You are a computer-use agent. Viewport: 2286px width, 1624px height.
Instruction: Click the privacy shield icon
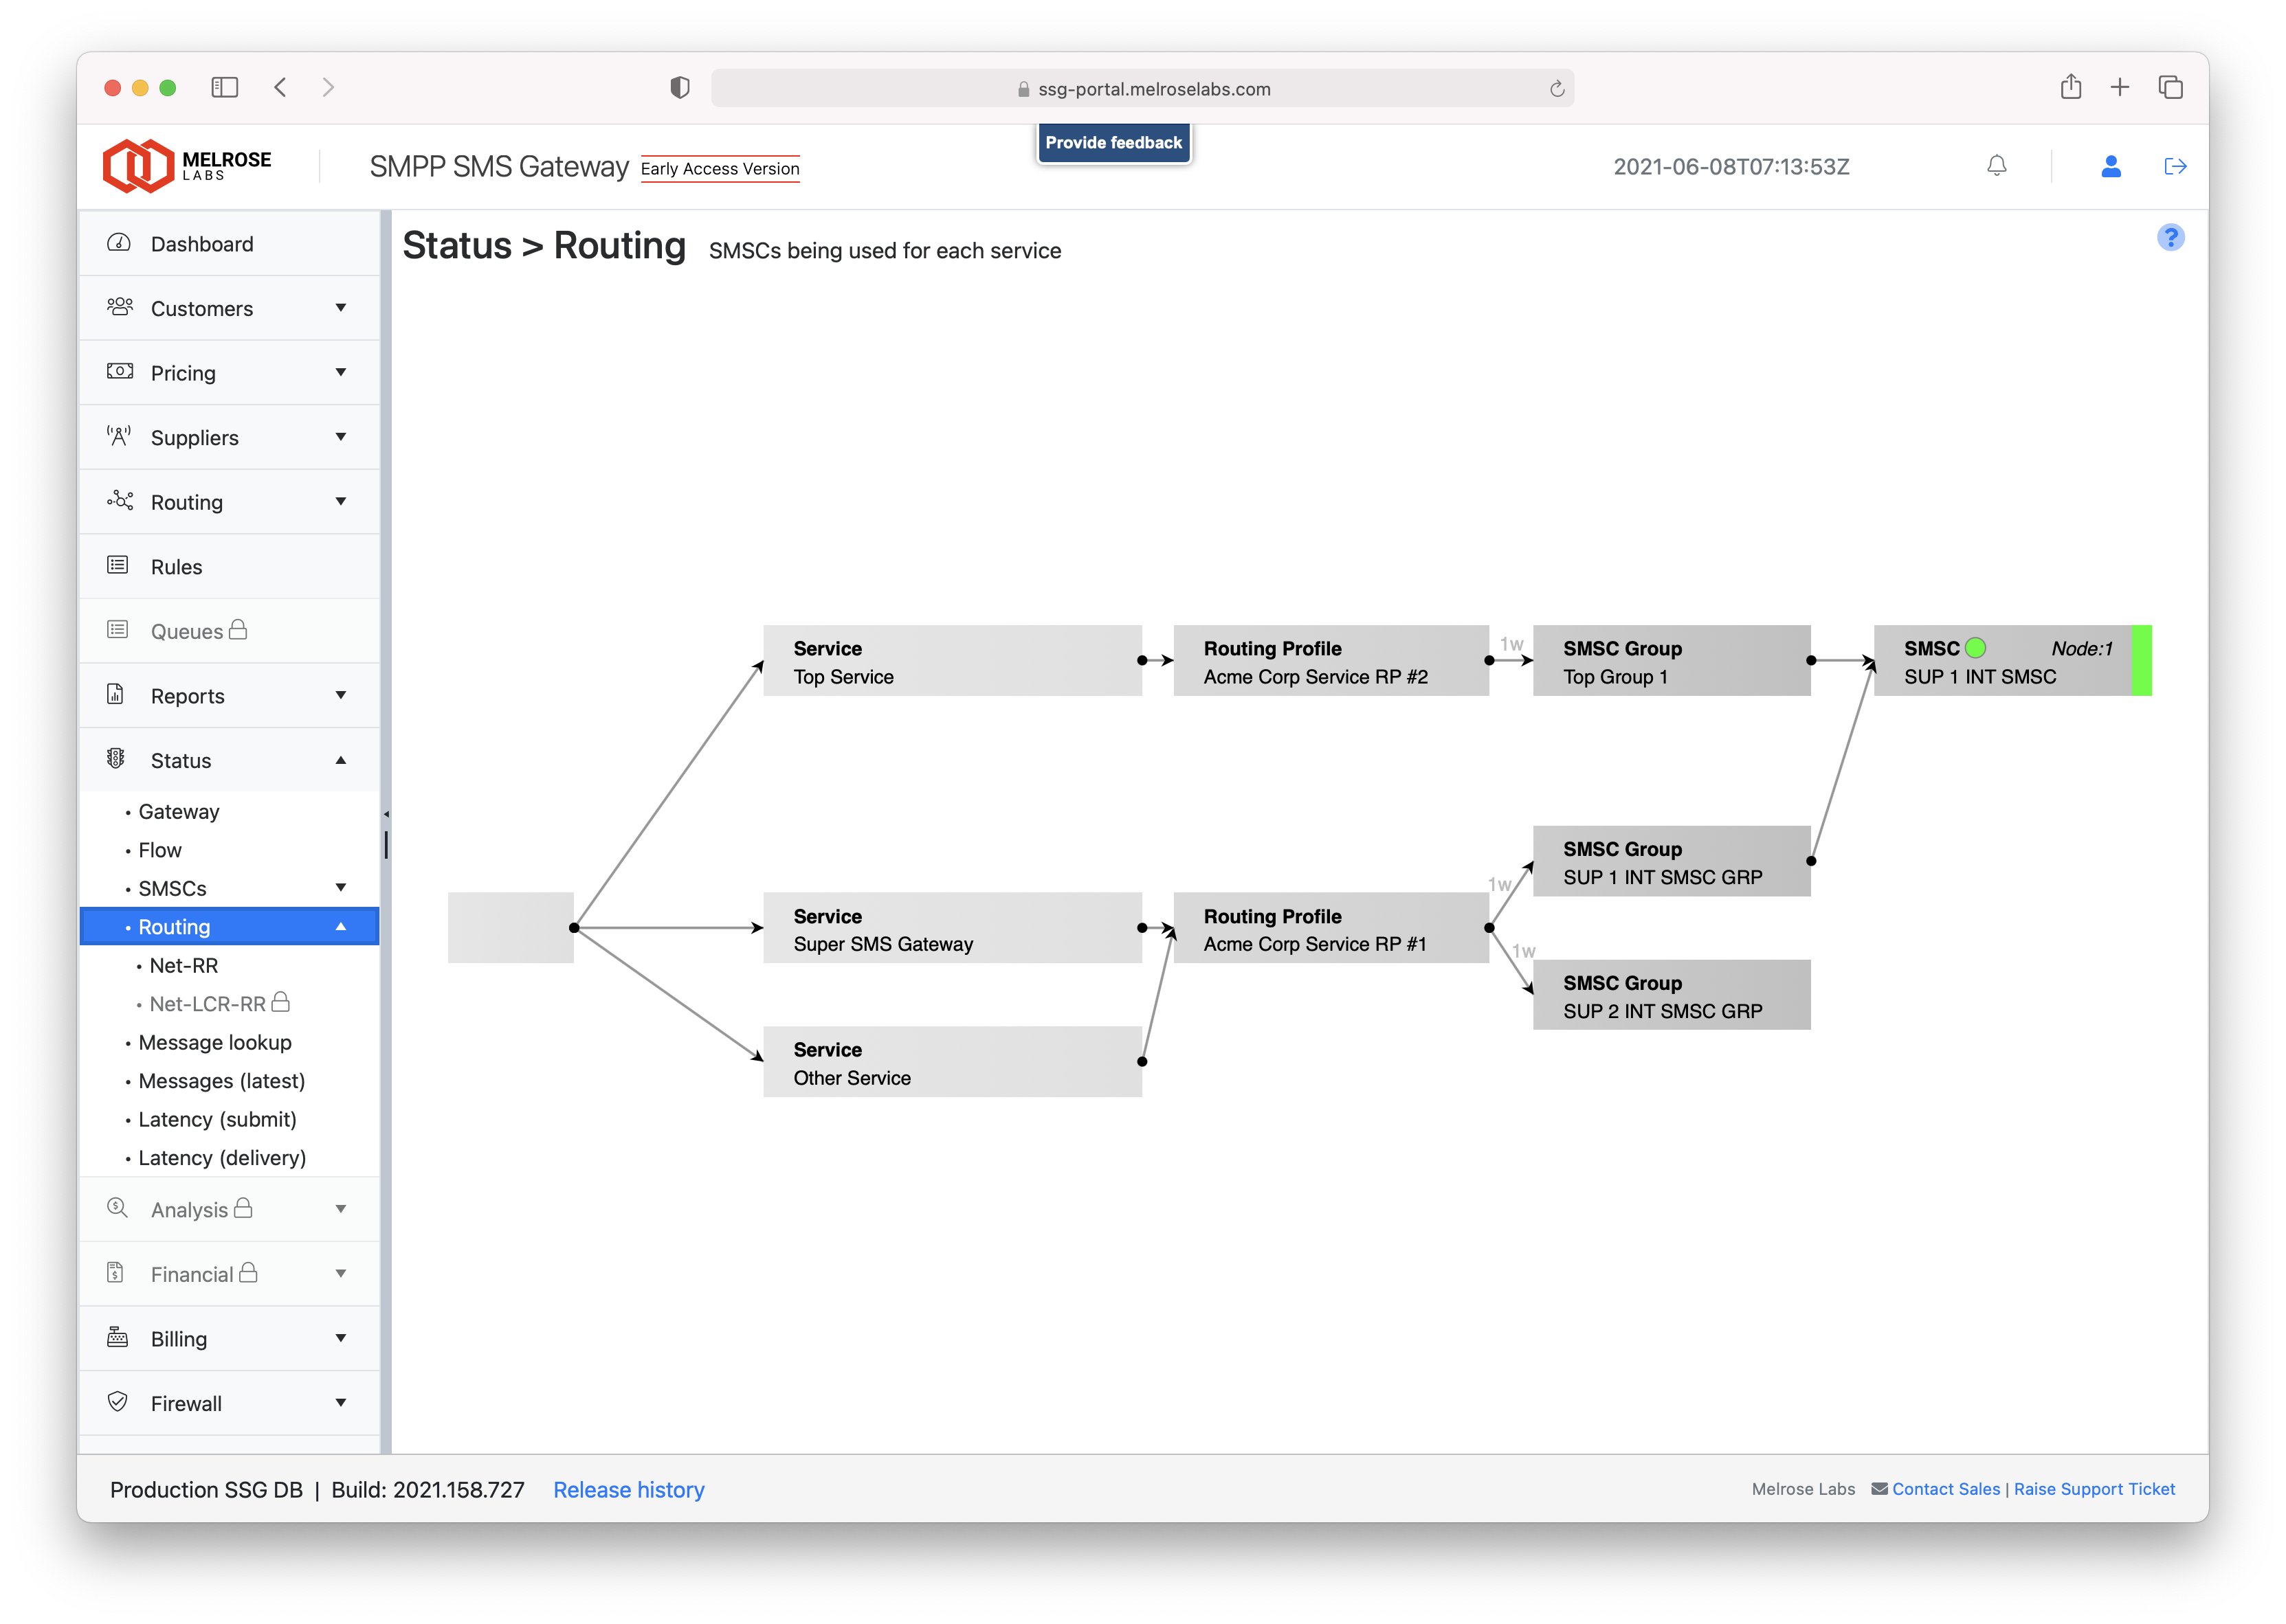click(679, 88)
